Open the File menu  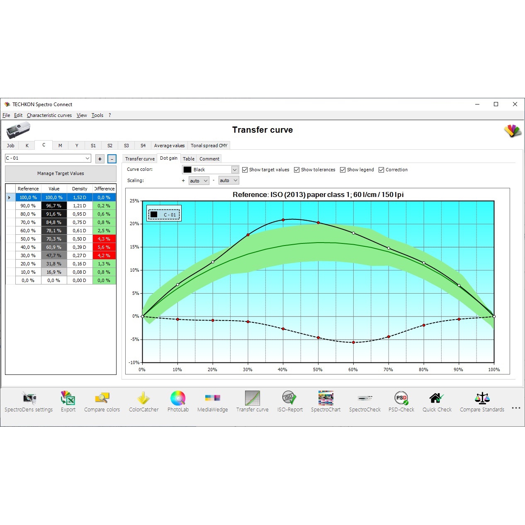coord(6,115)
